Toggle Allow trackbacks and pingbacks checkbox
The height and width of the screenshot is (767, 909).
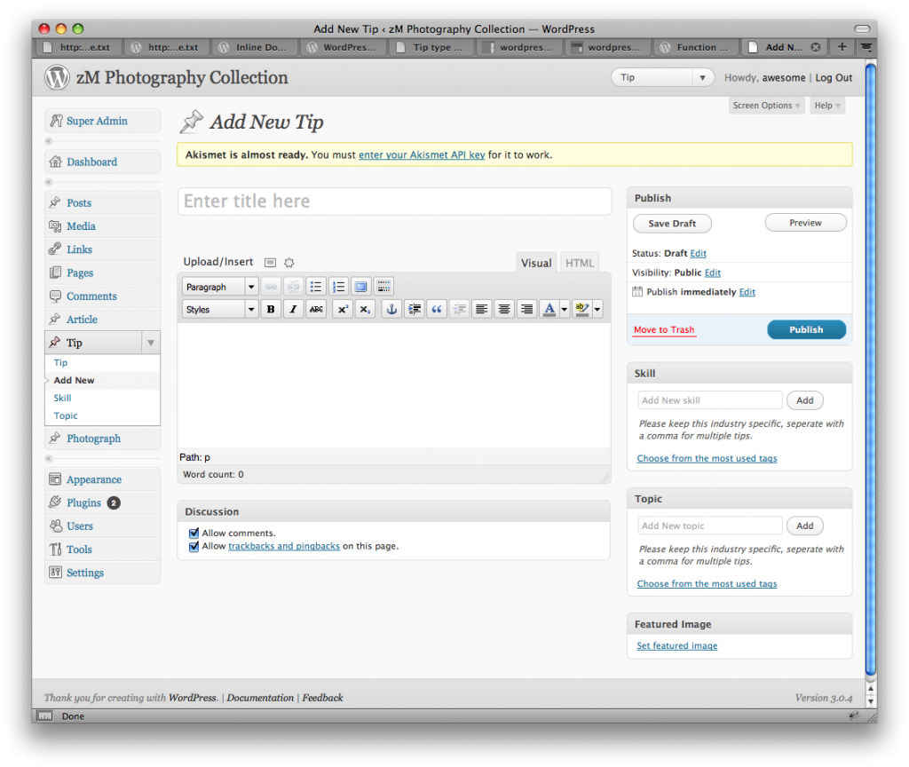point(194,546)
